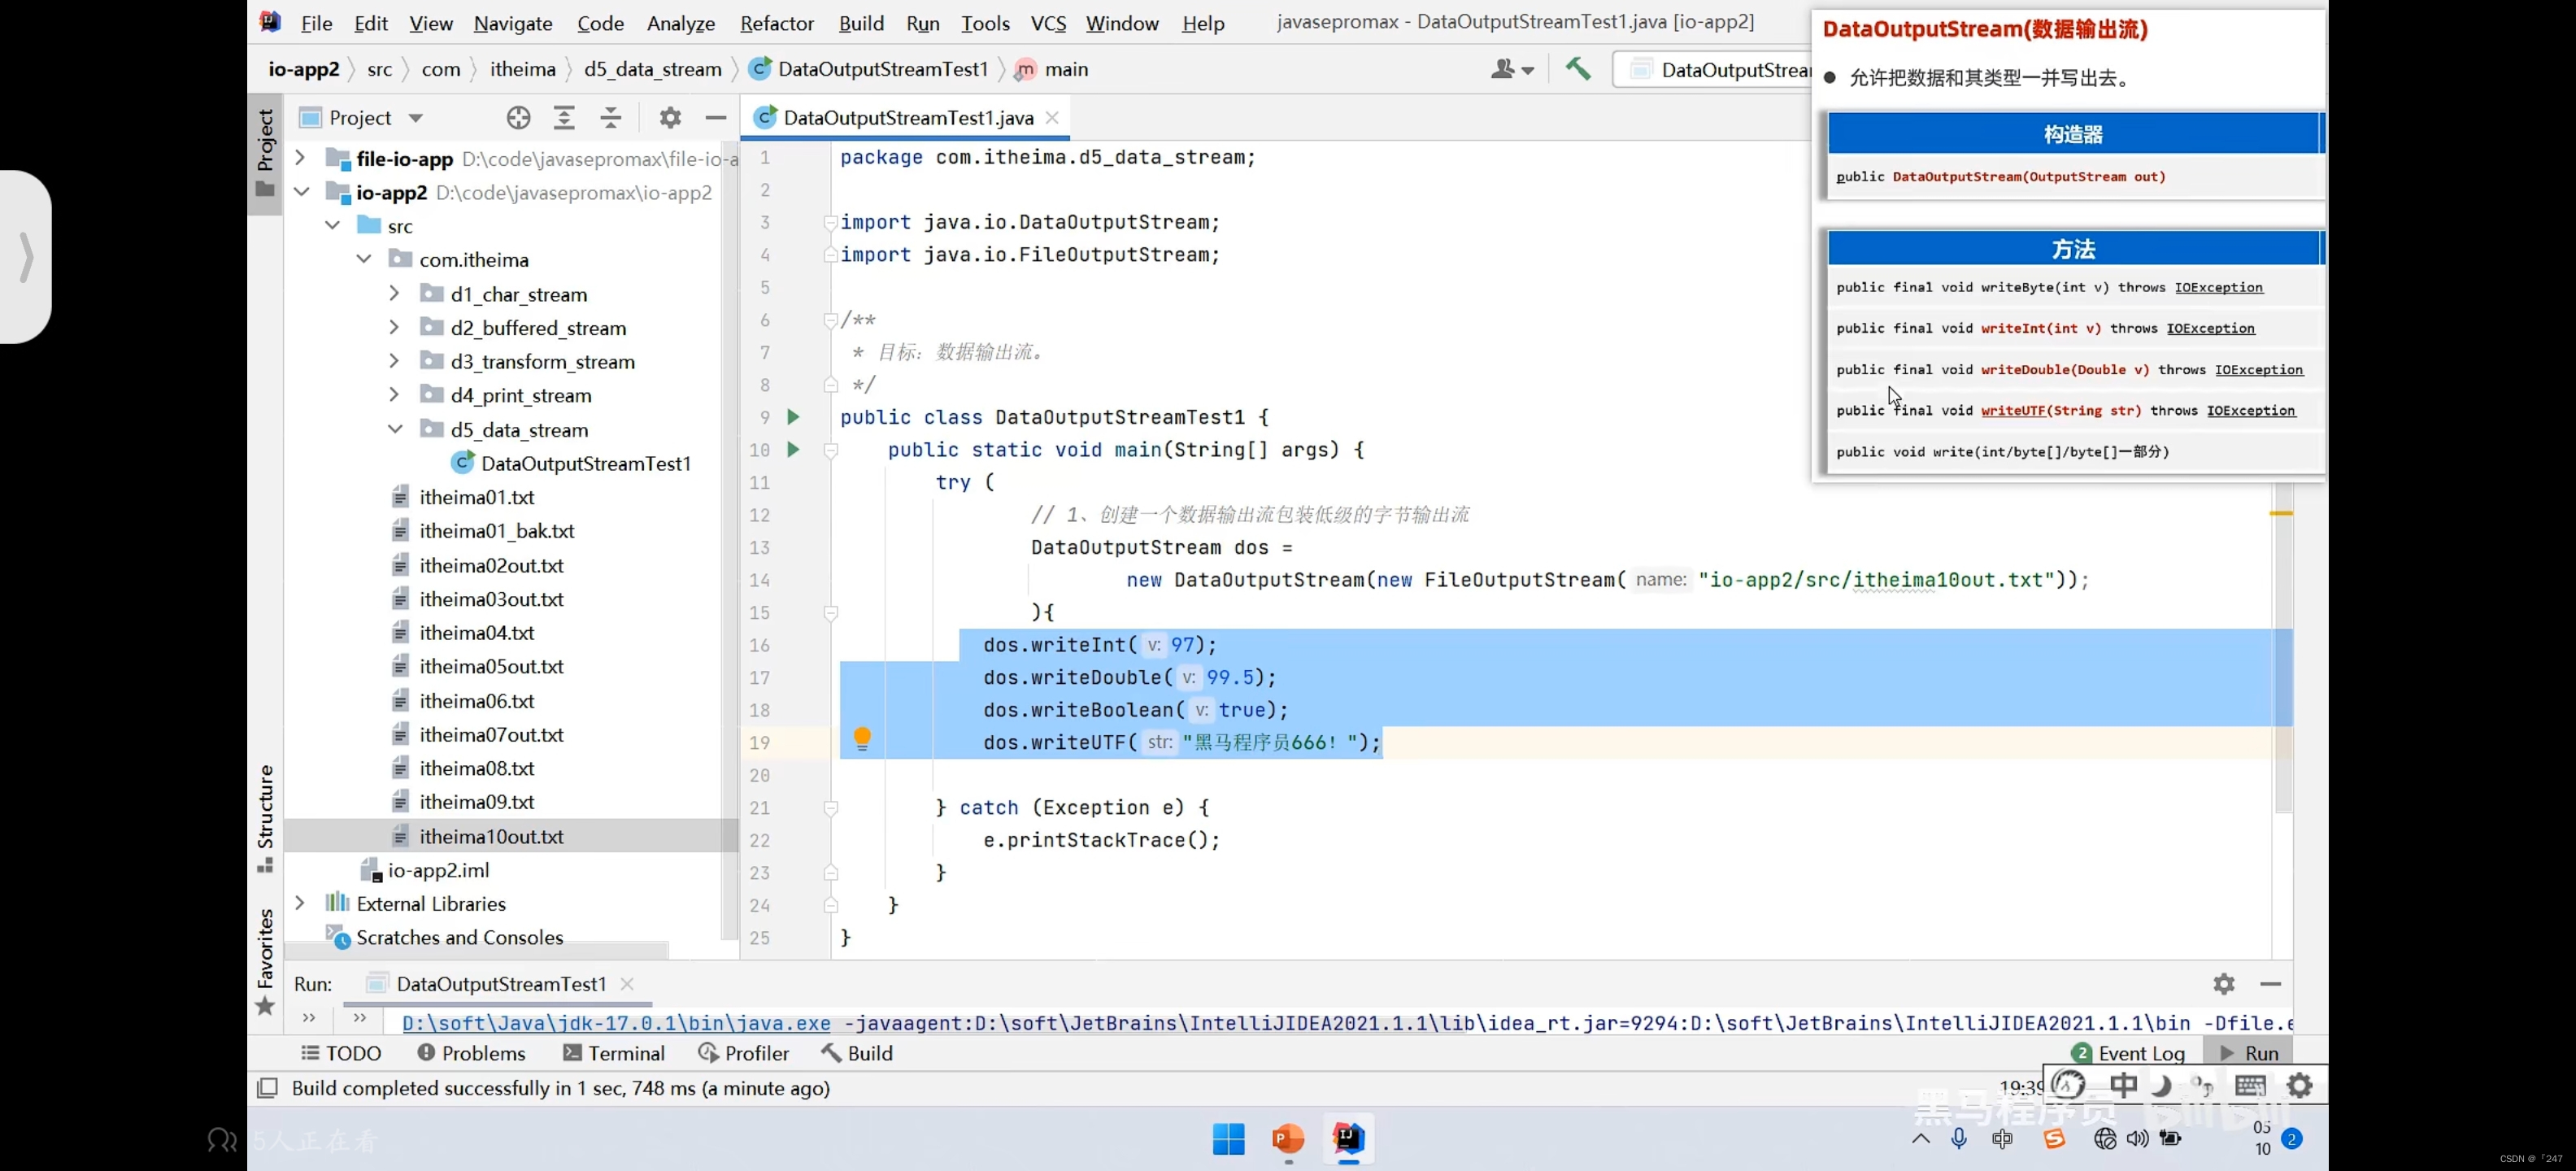Click the IME keyboard icon

[2250, 1085]
